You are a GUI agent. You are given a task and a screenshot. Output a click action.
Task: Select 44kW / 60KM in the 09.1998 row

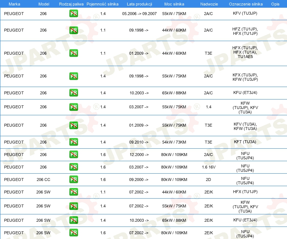coord(174,30)
